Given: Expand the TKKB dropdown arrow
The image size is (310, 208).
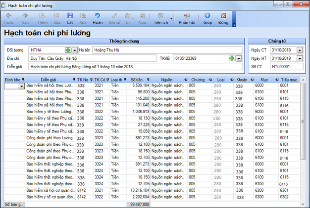Looking at the screenshot, I should pyautogui.click(x=239, y=59).
